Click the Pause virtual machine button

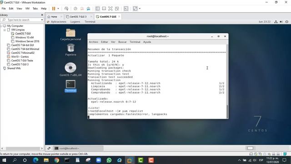tap(54, 9)
